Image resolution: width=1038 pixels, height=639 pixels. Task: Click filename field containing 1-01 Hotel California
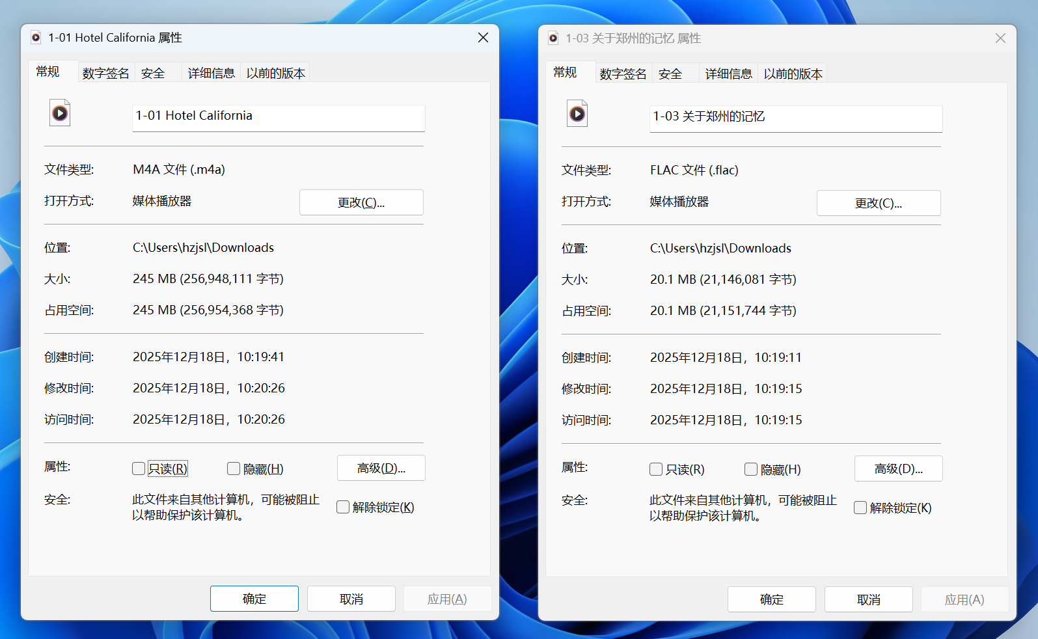pos(279,117)
